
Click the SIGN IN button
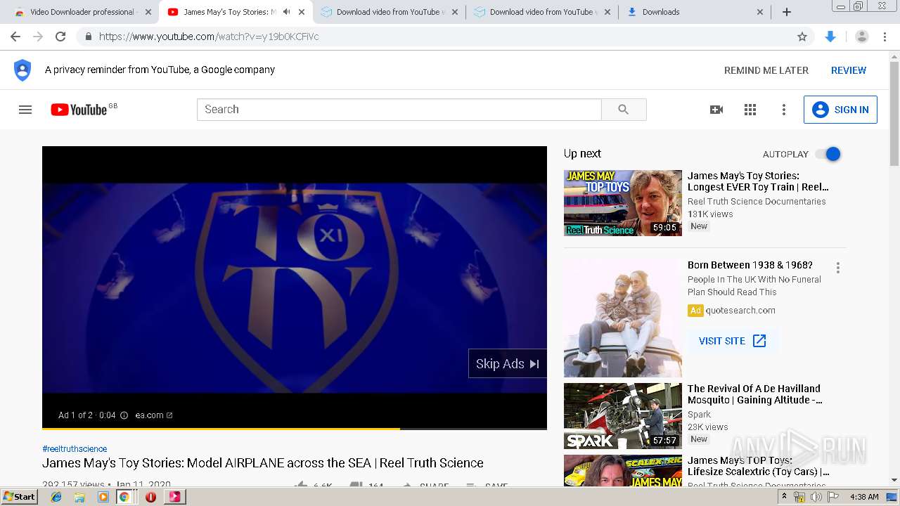point(840,110)
